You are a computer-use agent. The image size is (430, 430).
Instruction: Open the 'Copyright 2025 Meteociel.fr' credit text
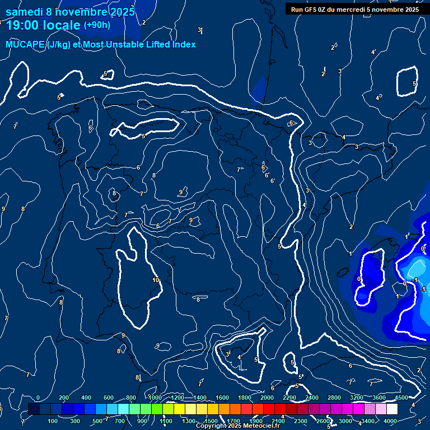tap(238, 426)
